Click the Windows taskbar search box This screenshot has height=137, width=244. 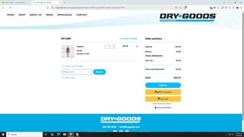point(24,134)
